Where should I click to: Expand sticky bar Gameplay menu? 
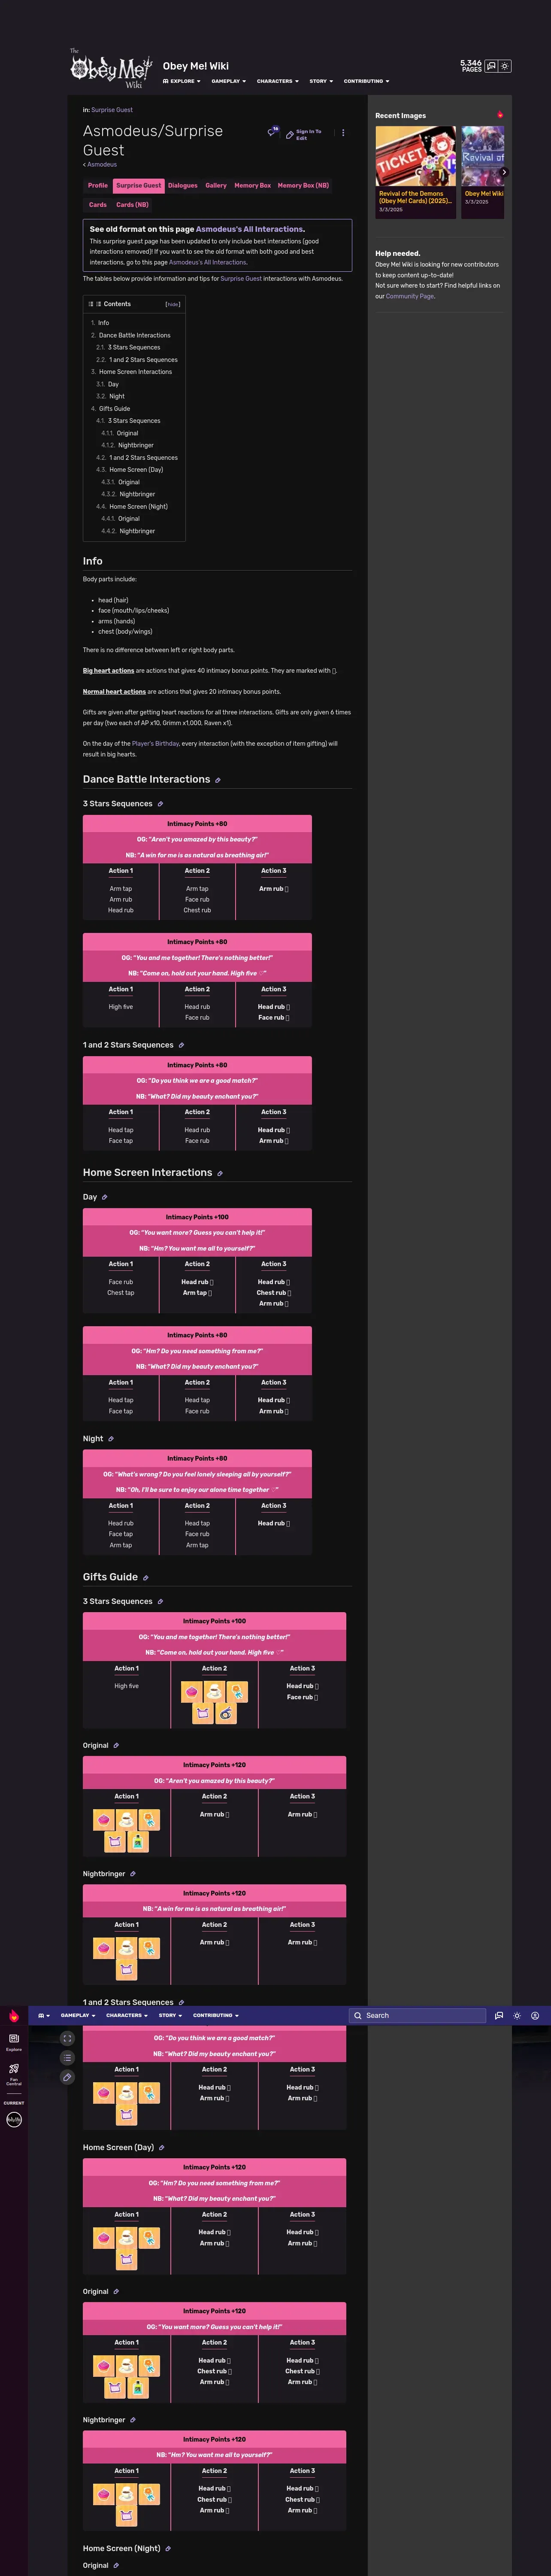tap(78, 2015)
